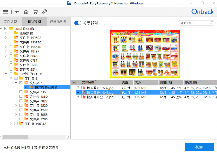Uncheck the 捷买得开业海报 folder checkbox
The height and width of the screenshot is (153, 217).
click(26, 88)
